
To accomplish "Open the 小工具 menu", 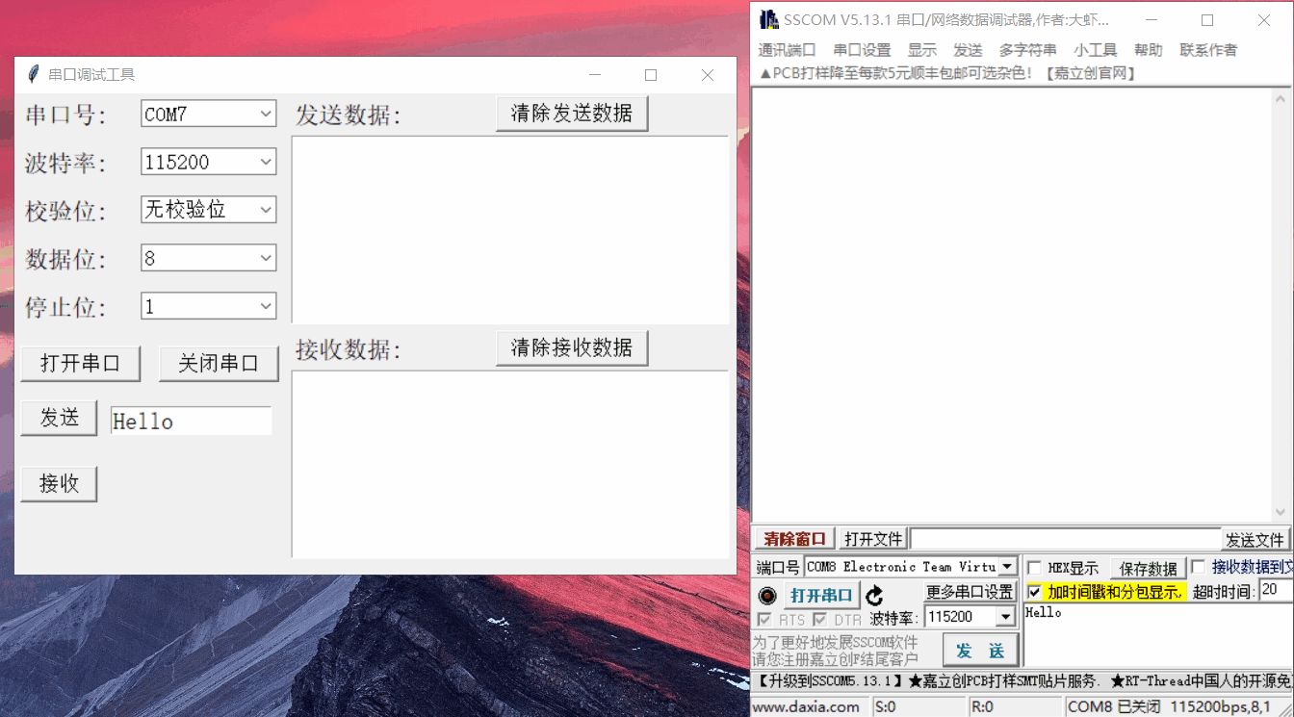I will pyautogui.click(x=1095, y=49).
